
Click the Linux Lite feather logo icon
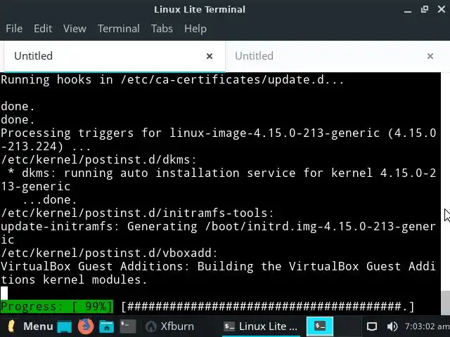coord(11,326)
